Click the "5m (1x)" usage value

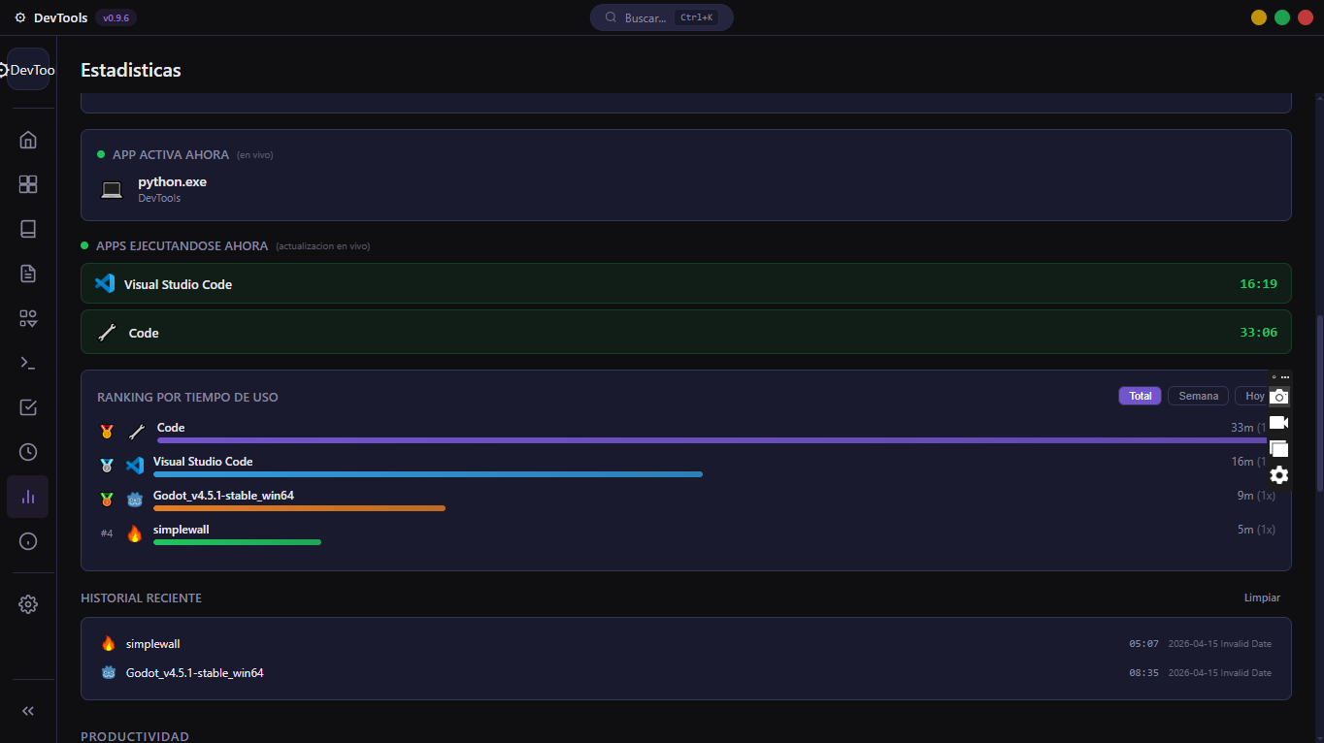1256,530
